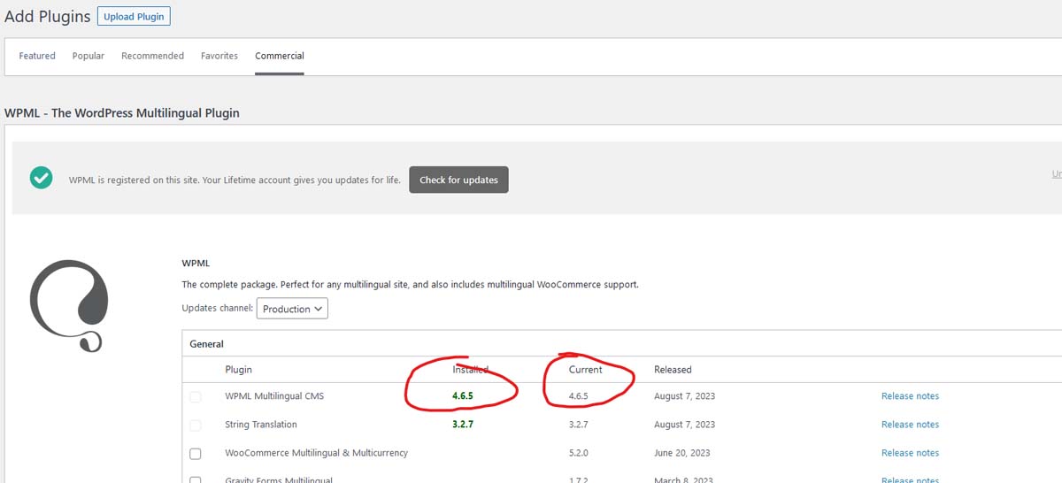Toggle the WPML Multilingual CMS checkbox
This screenshot has width=1062, height=483.
tap(196, 396)
